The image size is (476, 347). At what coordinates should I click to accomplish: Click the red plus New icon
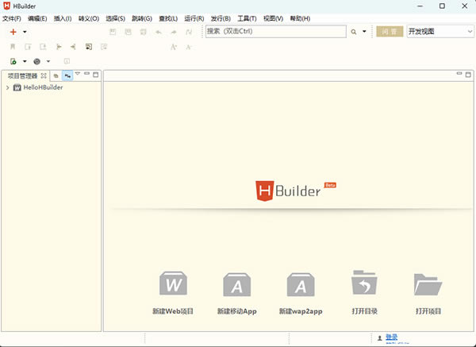[x=13, y=32]
